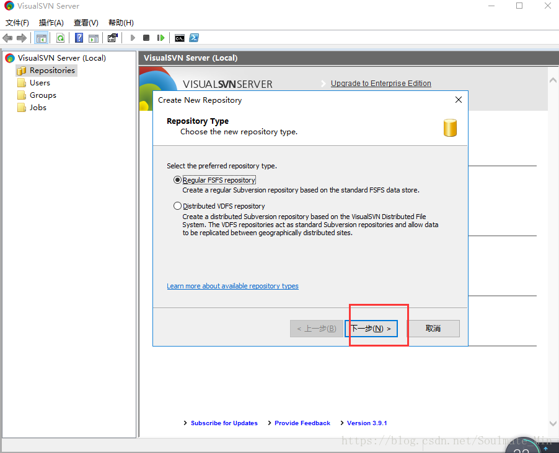Click the scrollbar down arrow in main pane

click(x=553, y=423)
